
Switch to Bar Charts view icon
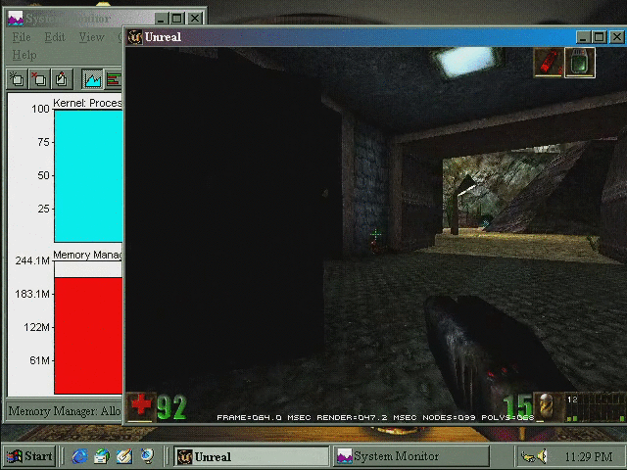pyautogui.click(x=114, y=79)
